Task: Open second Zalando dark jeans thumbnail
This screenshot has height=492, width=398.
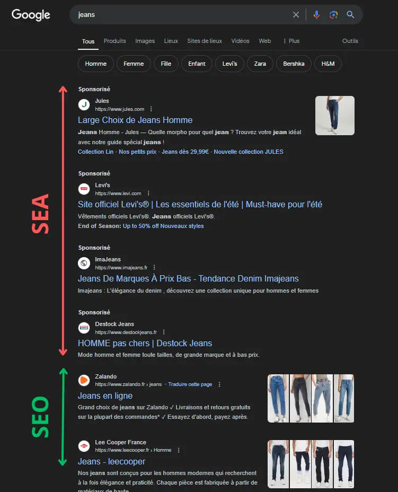Action: pos(300,398)
